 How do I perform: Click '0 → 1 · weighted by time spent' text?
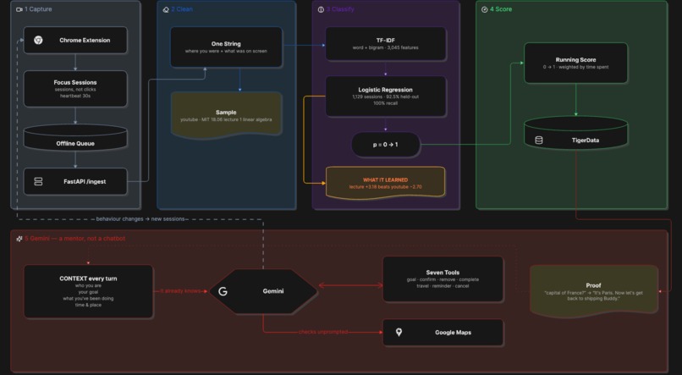575,67
